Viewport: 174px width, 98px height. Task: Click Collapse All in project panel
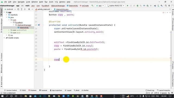[x=25, y=9]
